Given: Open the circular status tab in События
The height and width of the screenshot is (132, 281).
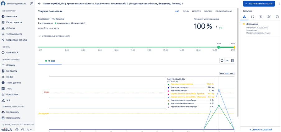Looking at the screenshot, I should click(x=252, y=17).
